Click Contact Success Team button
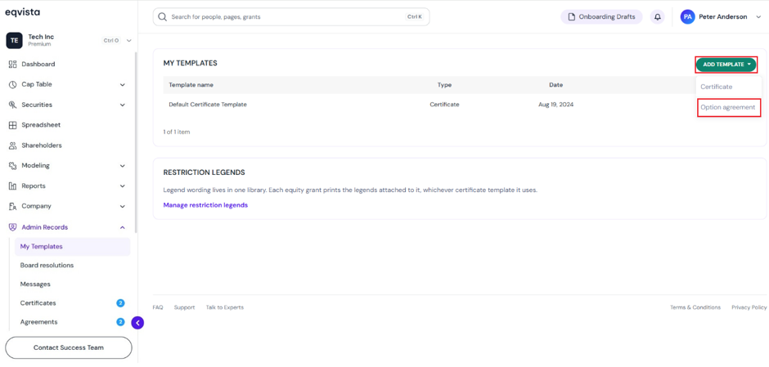 click(69, 347)
